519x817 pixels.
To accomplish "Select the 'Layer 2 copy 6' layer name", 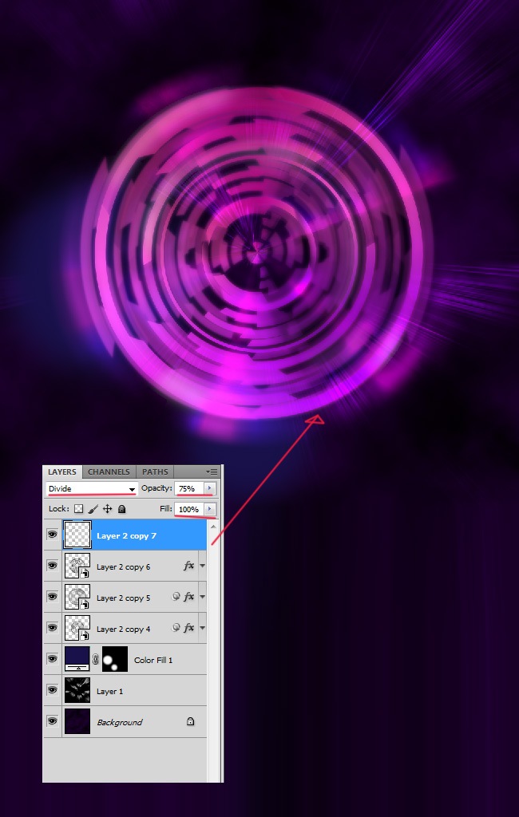I will point(123,567).
